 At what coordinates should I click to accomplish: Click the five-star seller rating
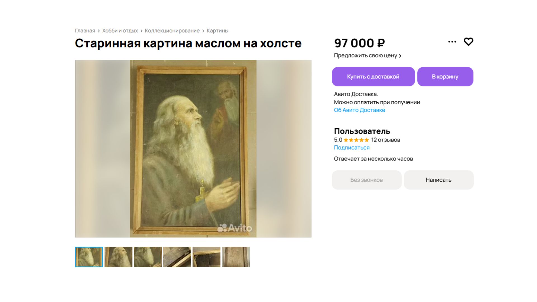coord(356,140)
